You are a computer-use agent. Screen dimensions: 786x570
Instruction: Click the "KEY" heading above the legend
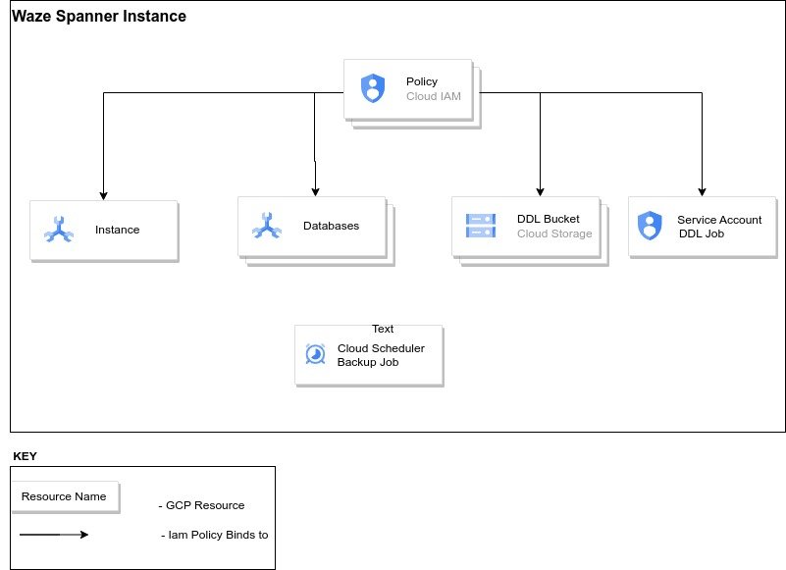pyautogui.click(x=25, y=456)
